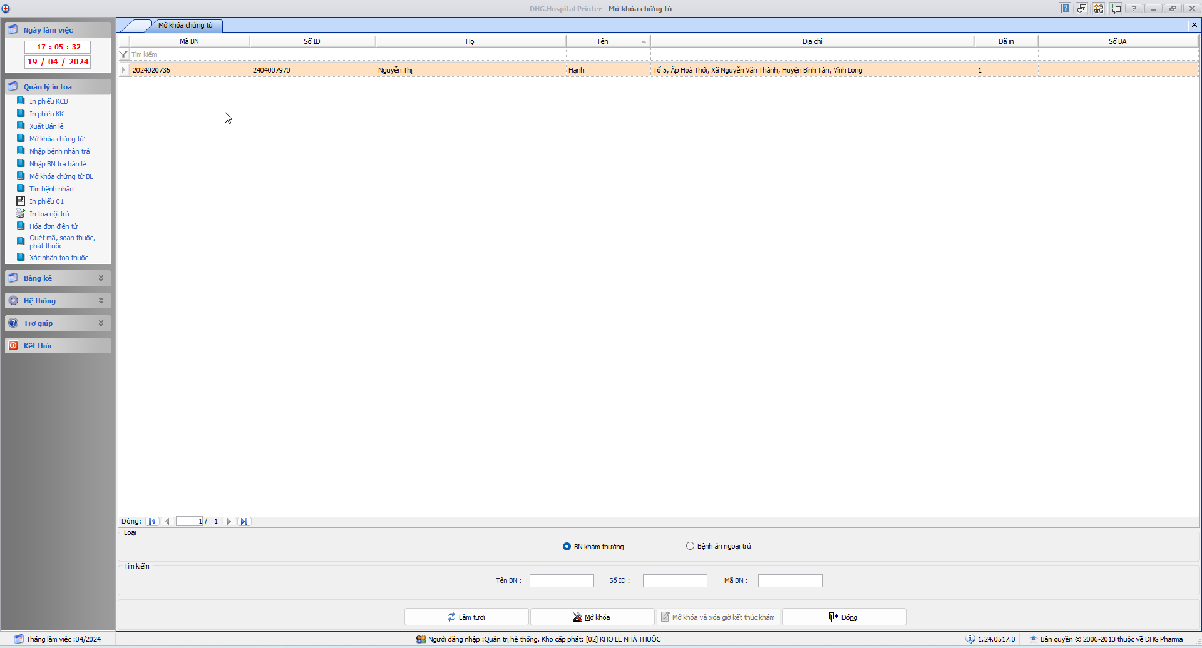Open In phiếu KK link
1202x648 pixels.
[46, 114]
